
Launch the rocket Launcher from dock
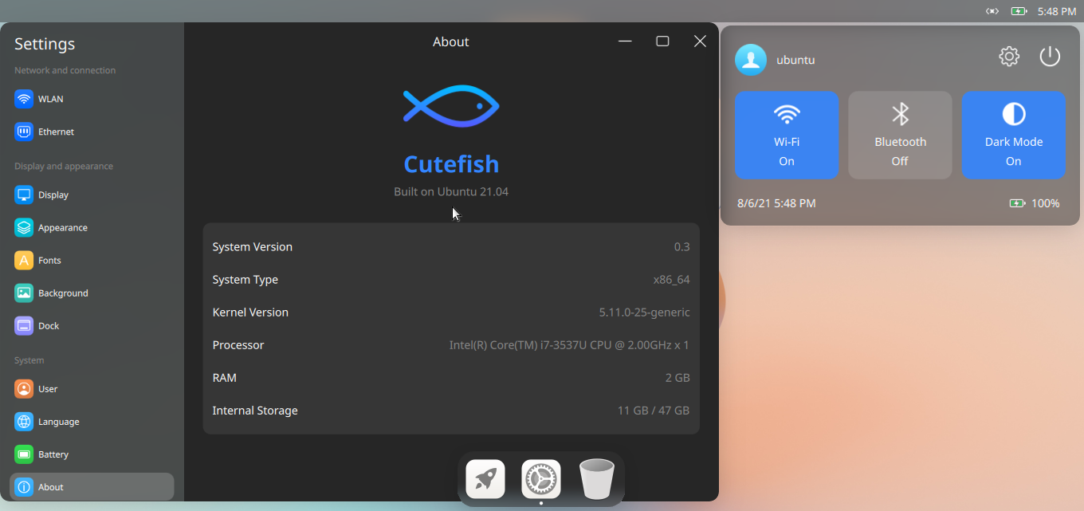pyautogui.click(x=485, y=479)
